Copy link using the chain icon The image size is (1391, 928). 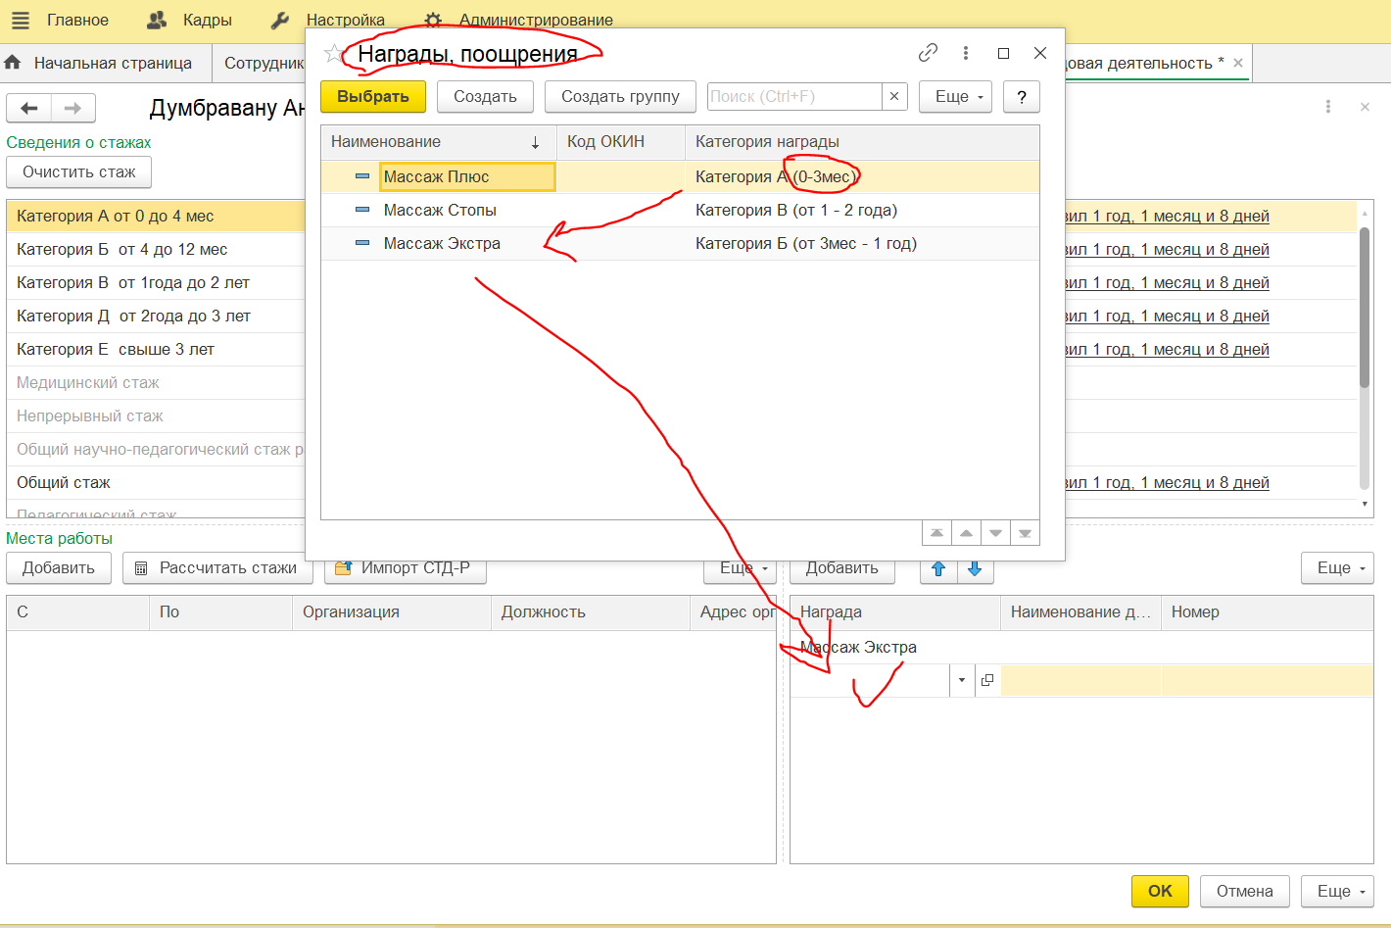(928, 53)
